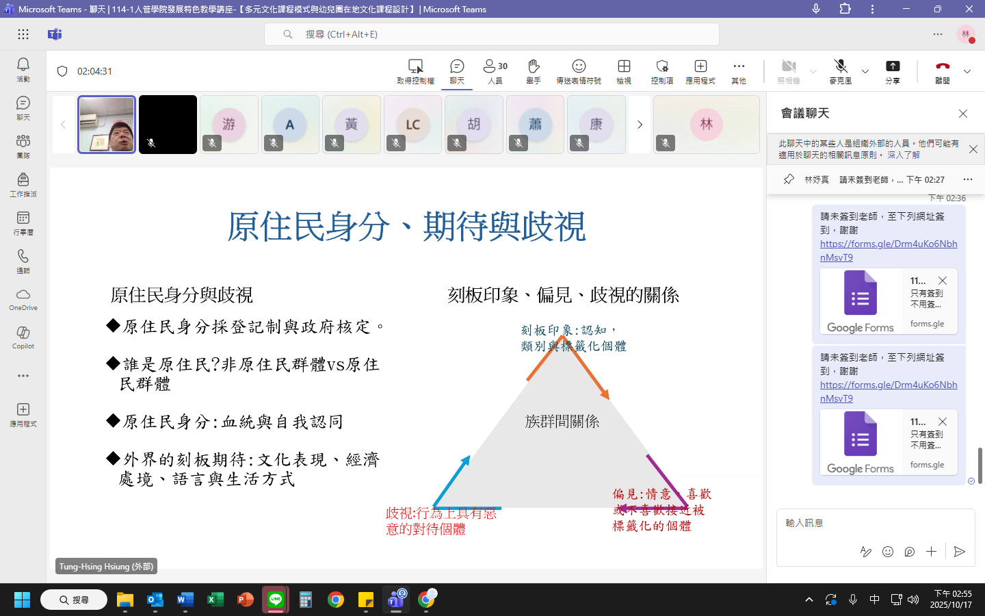Open the Share screen tray
This screenshot has width=985, height=616.
pos(893,70)
